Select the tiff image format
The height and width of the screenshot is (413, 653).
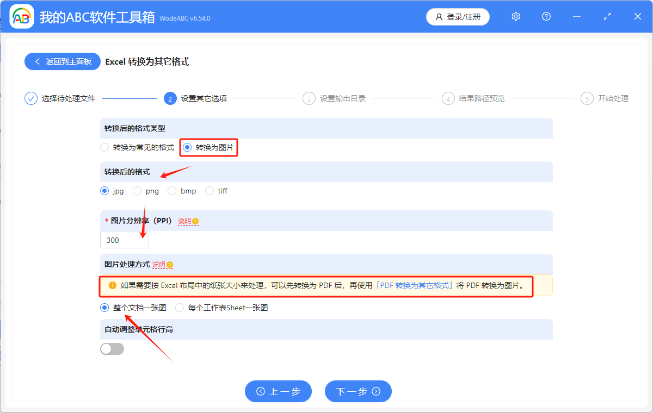pyautogui.click(x=208, y=191)
